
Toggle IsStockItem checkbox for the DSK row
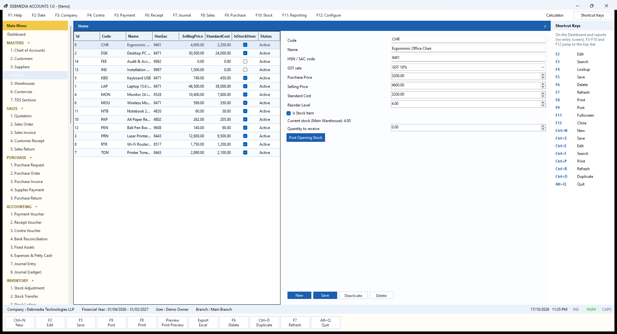pyautogui.click(x=245, y=53)
